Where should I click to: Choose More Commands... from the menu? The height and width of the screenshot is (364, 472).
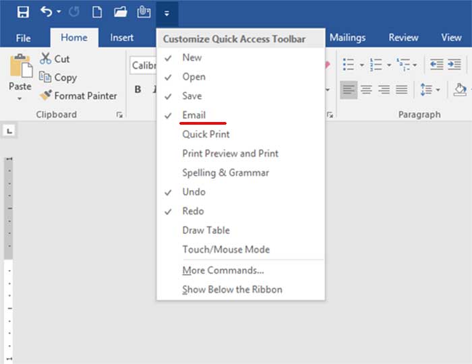[223, 270]
